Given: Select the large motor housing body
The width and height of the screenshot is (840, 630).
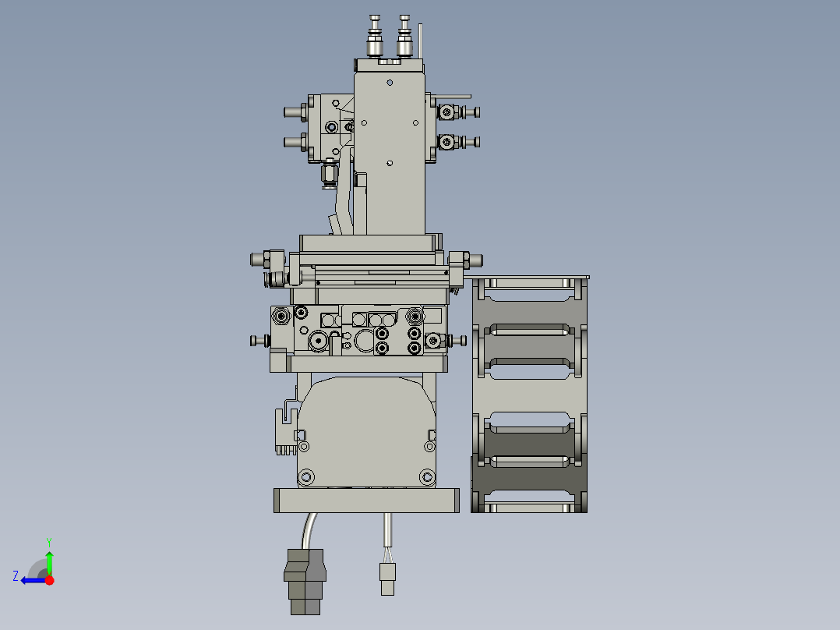Looking at the screenshot, I should [x=366, y=432].
